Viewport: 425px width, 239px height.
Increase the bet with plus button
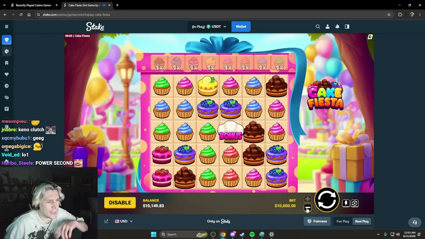point(307,199)
